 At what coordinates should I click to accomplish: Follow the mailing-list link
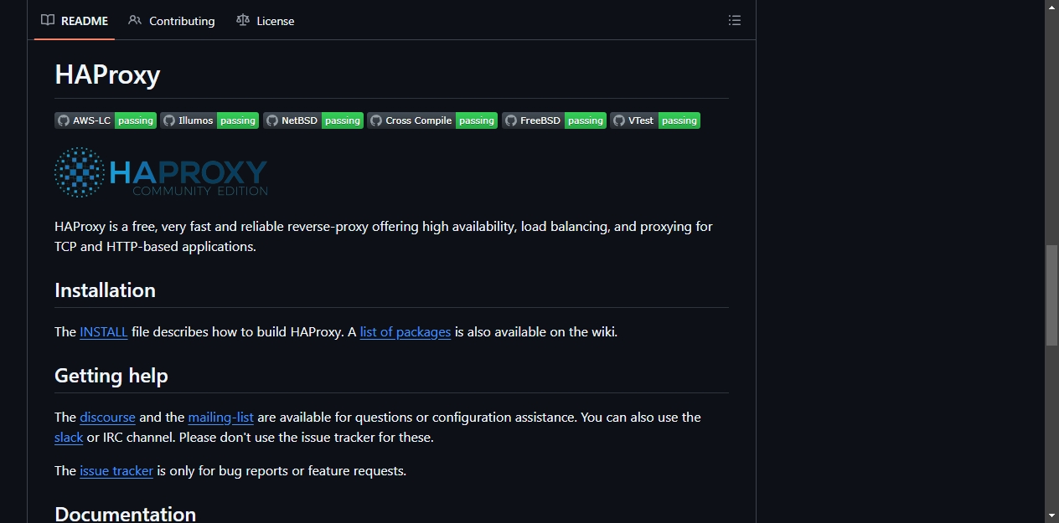[x=221, y=418]
